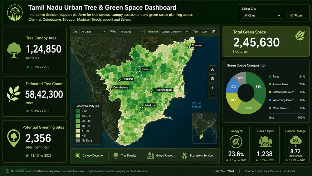312x176 pixels.
Task: Zoom in with the map plus button
Action: pos(212,88)
